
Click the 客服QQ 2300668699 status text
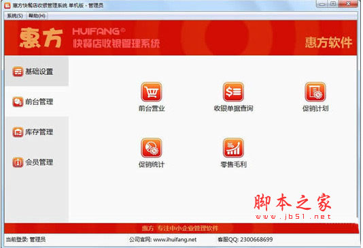point(245,239)
